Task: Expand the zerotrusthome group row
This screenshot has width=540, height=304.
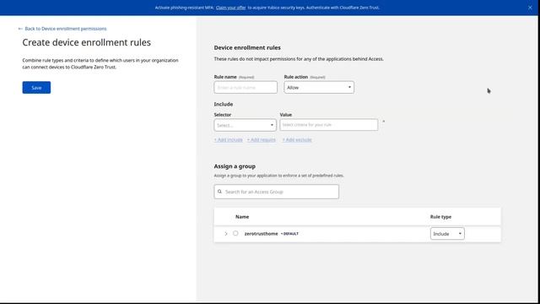Action: [226, 234]
